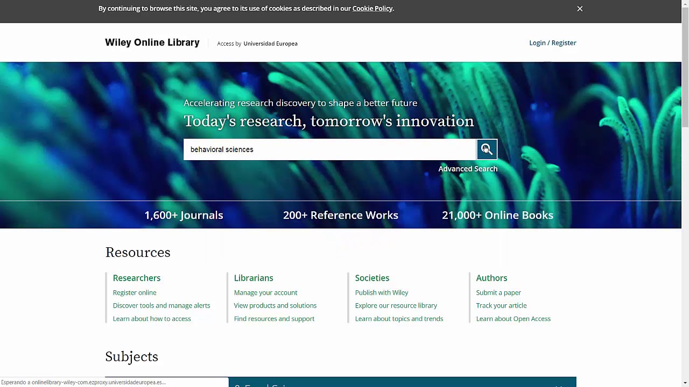Open Discover tools and manage alerts
Image resolution: width=689 pixels, height=387 pixels.
click(x=161, y=305)
